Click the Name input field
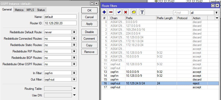Screen dimensions: 221x100 click(60, 17)
